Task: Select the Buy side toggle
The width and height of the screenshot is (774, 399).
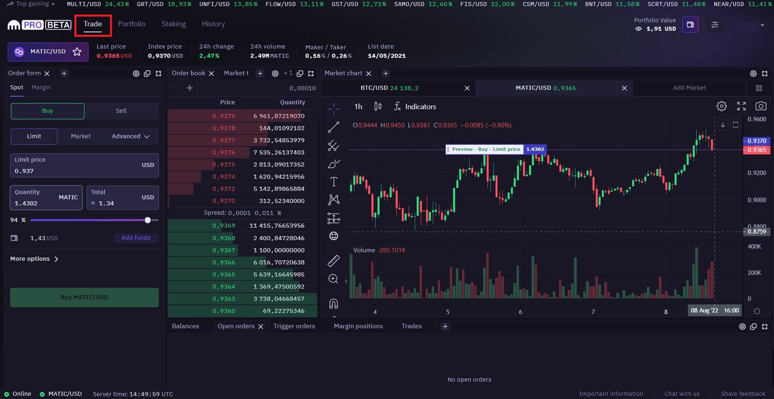Action: tap(47, 111)
